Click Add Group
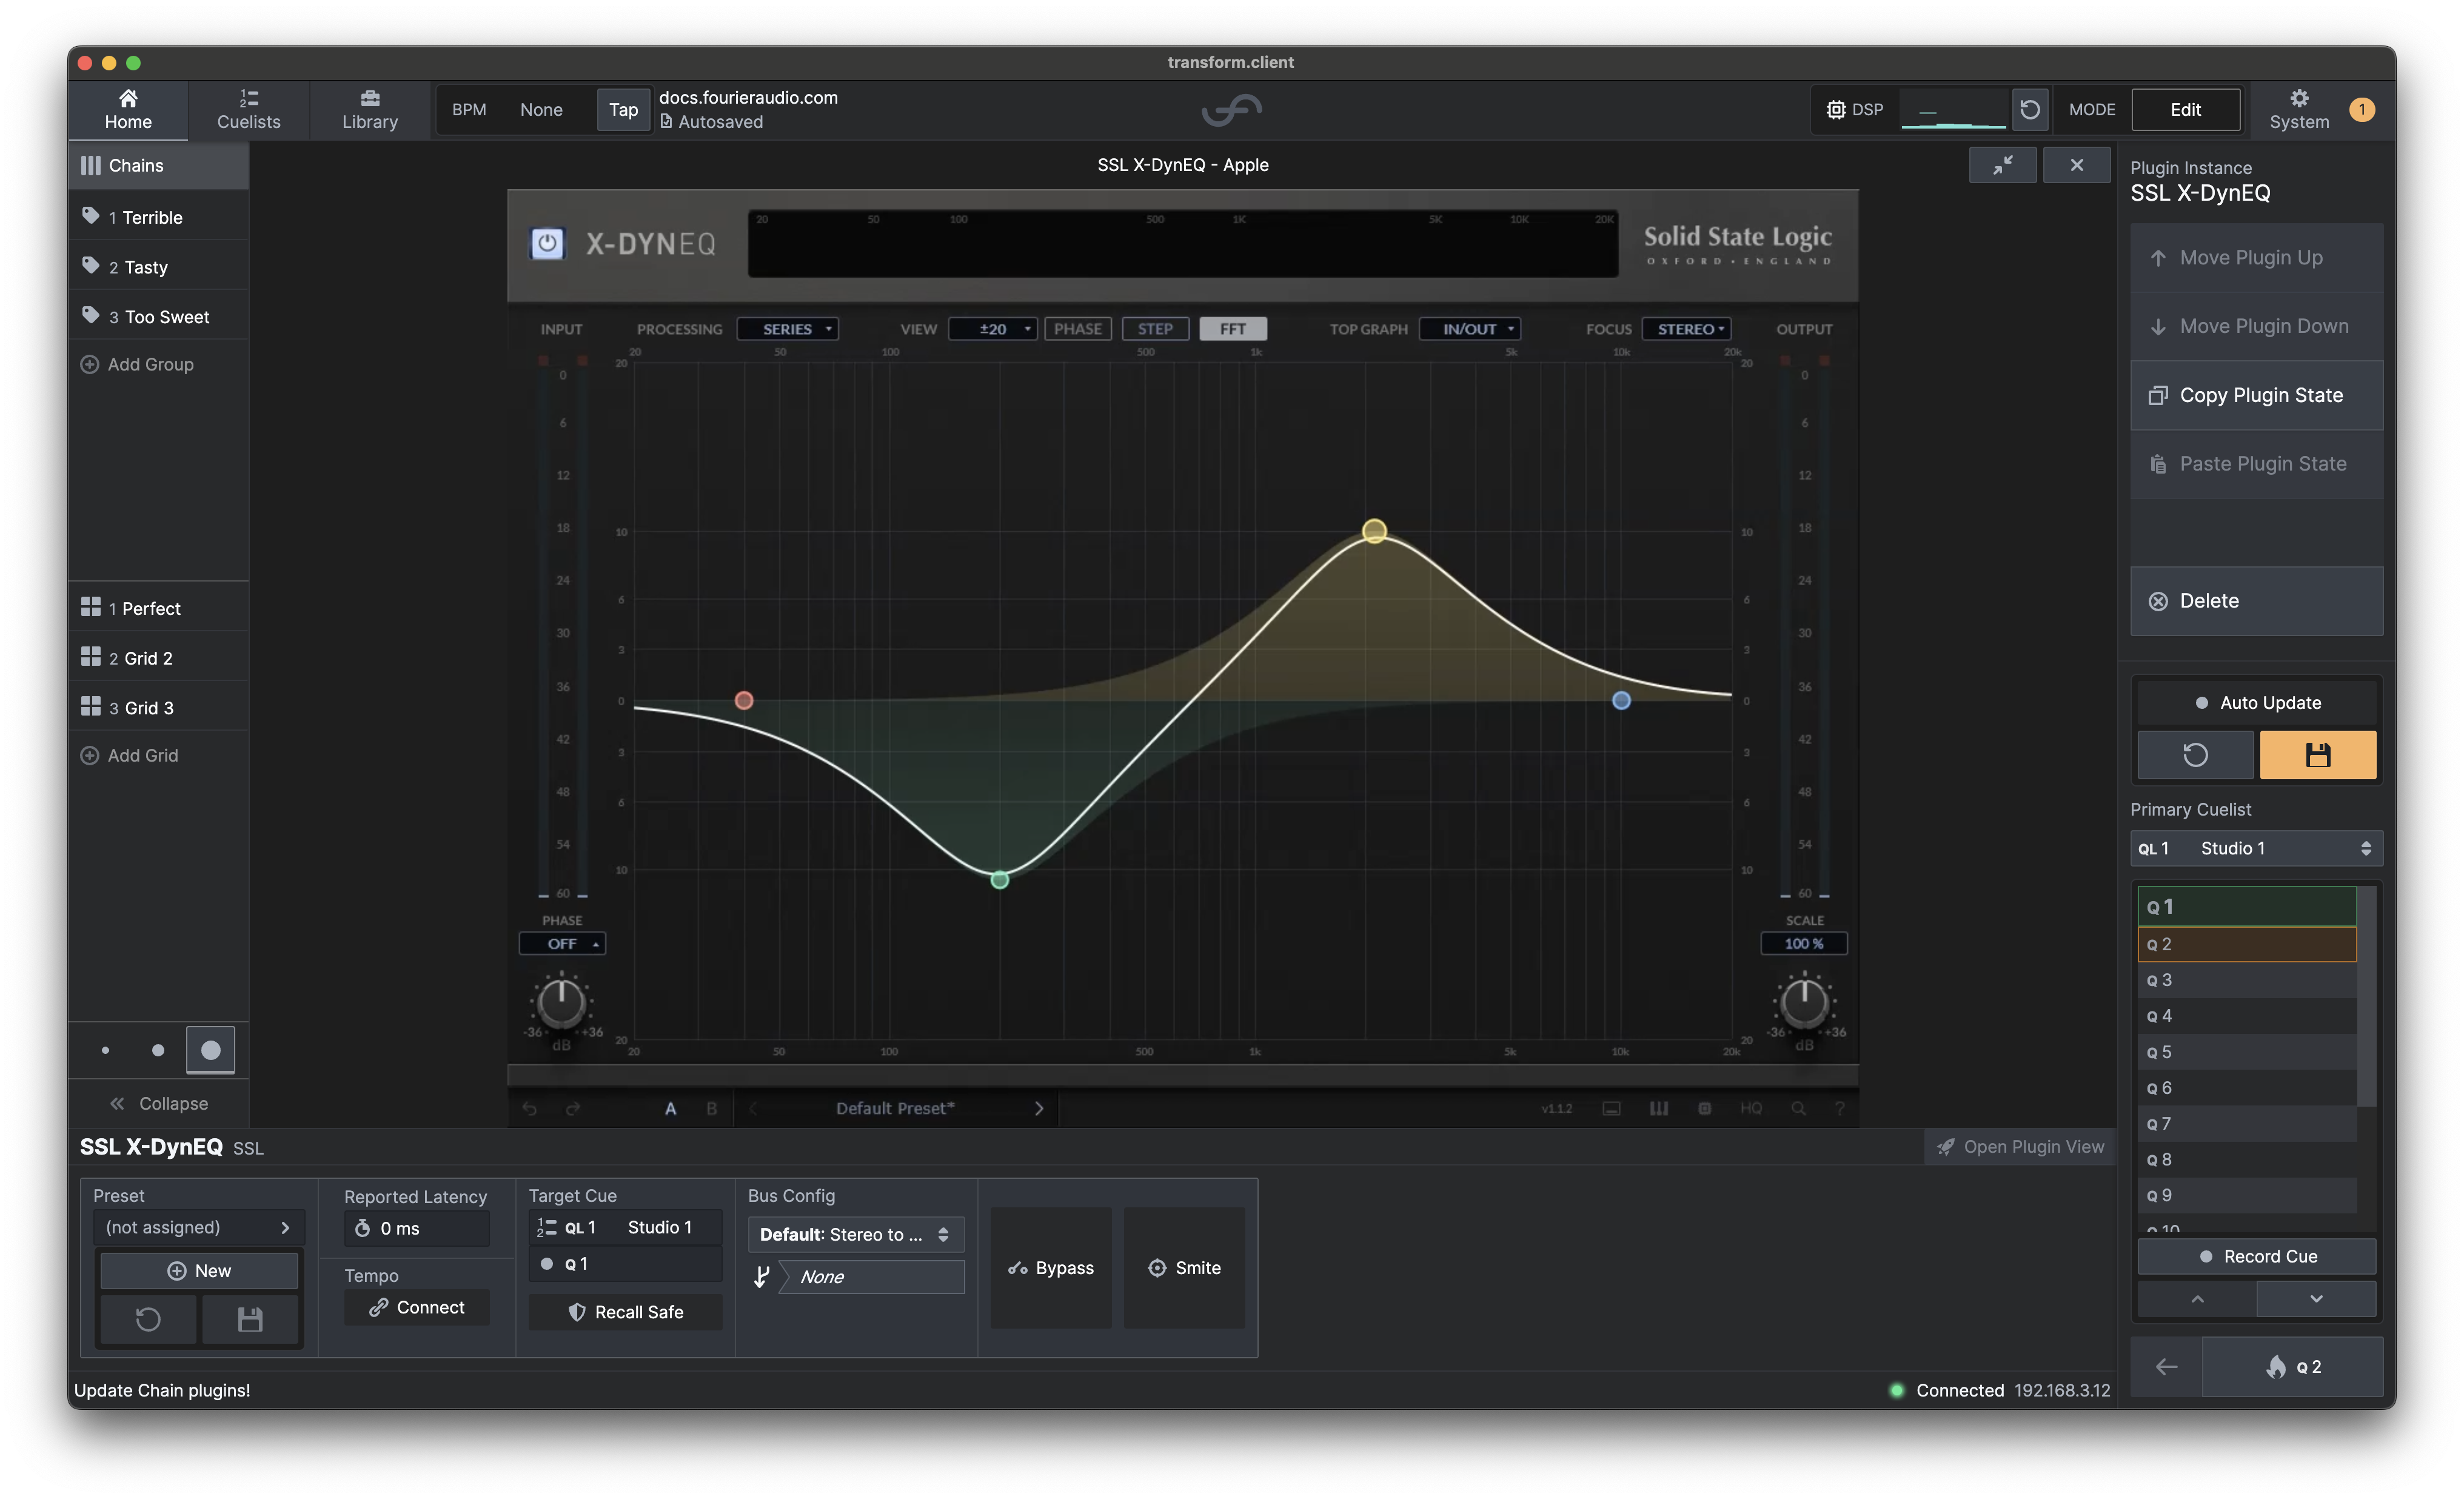Image resolution: width=2464 pixels, height=1499 pixels. (x=138, y=365)
